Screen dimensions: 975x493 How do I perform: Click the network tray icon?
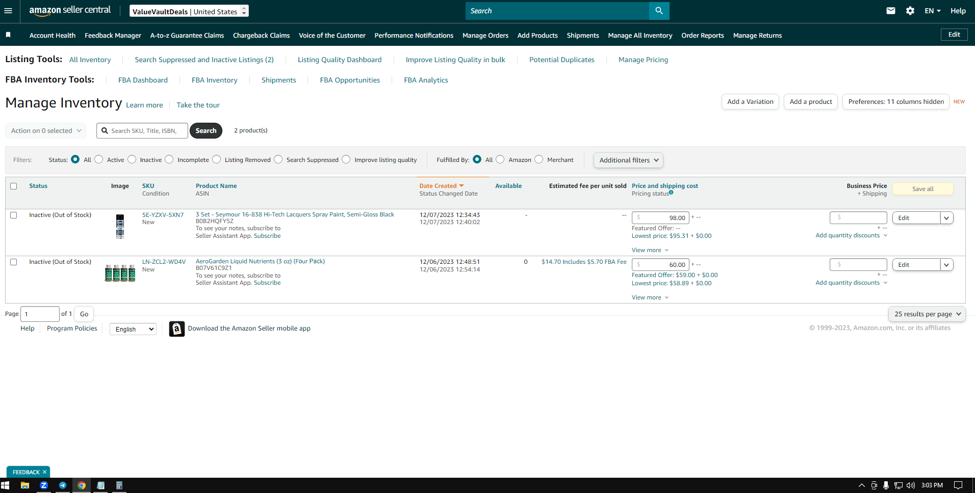tap(899, 485)
